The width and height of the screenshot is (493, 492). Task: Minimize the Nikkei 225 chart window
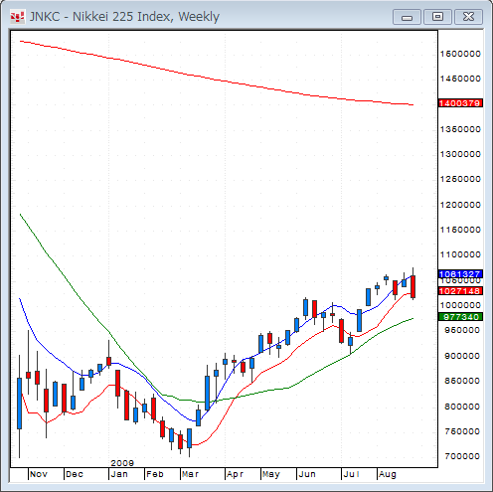(407, 17)
